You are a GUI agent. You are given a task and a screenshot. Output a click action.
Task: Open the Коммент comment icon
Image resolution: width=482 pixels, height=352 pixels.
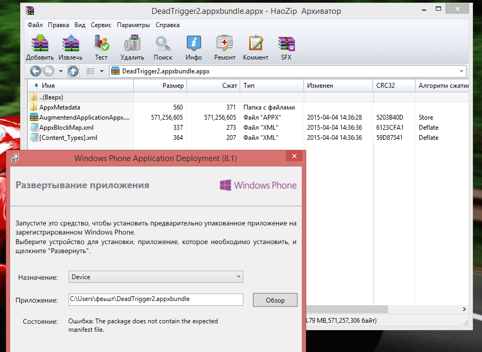click(x=256, y=44)
